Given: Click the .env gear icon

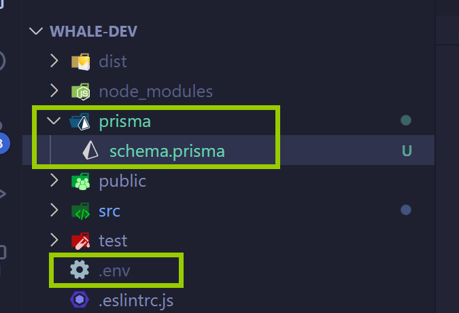Looking at the screenshot, I should point(80,270).
